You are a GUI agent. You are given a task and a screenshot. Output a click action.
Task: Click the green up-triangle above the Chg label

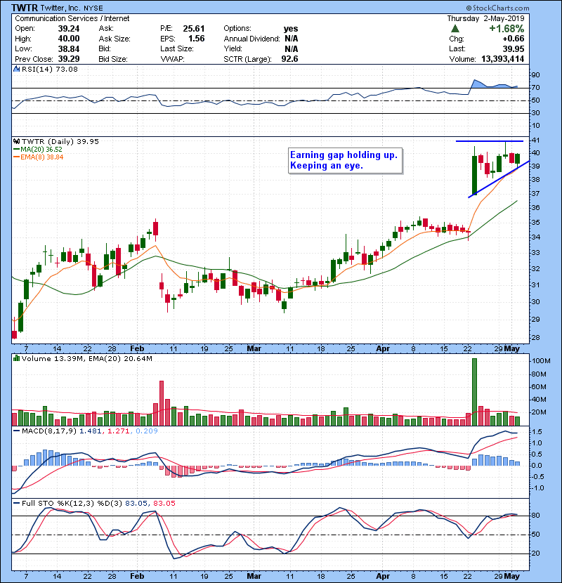click(455, 29)
